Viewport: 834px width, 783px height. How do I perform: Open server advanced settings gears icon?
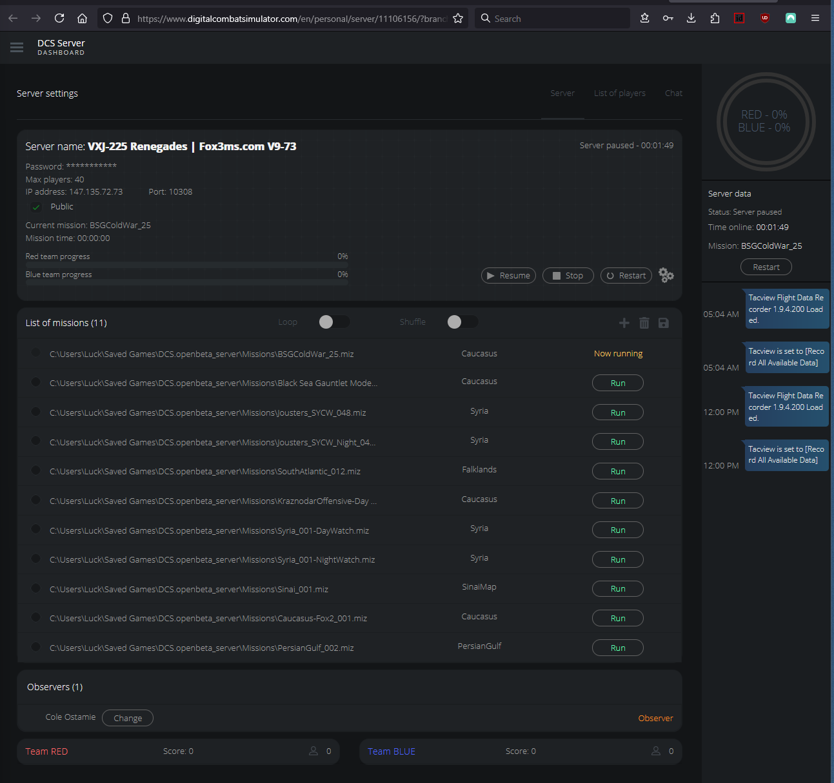(x=666, y=275)
